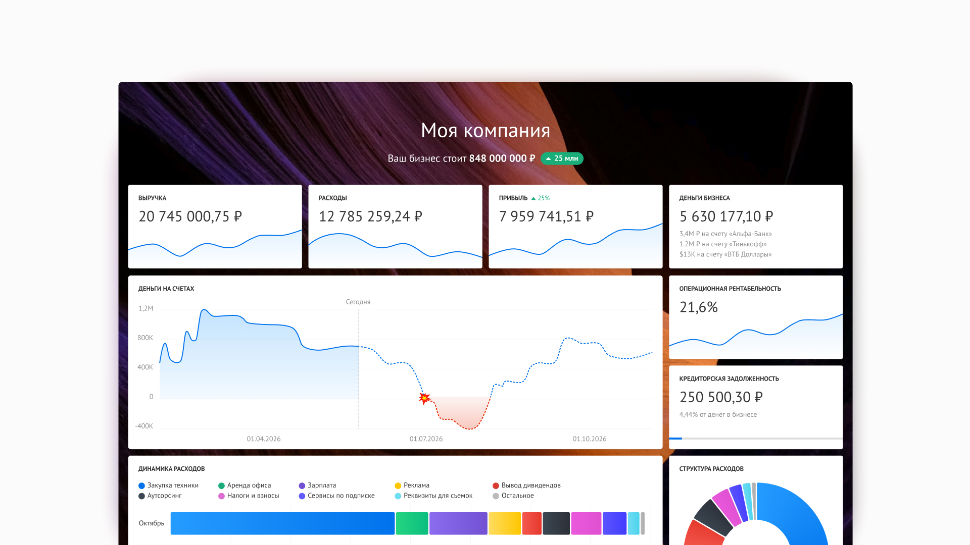Image resolution: width=970 pixels, height=545 pixels.
Task: Click the pink donut chart segment
Action: [726, 506]
